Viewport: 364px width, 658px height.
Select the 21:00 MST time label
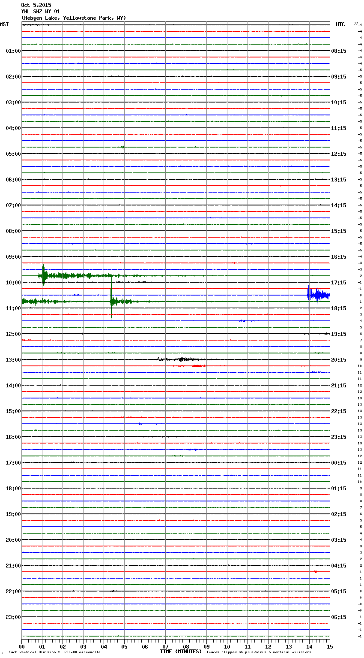(x=13, y=566)
